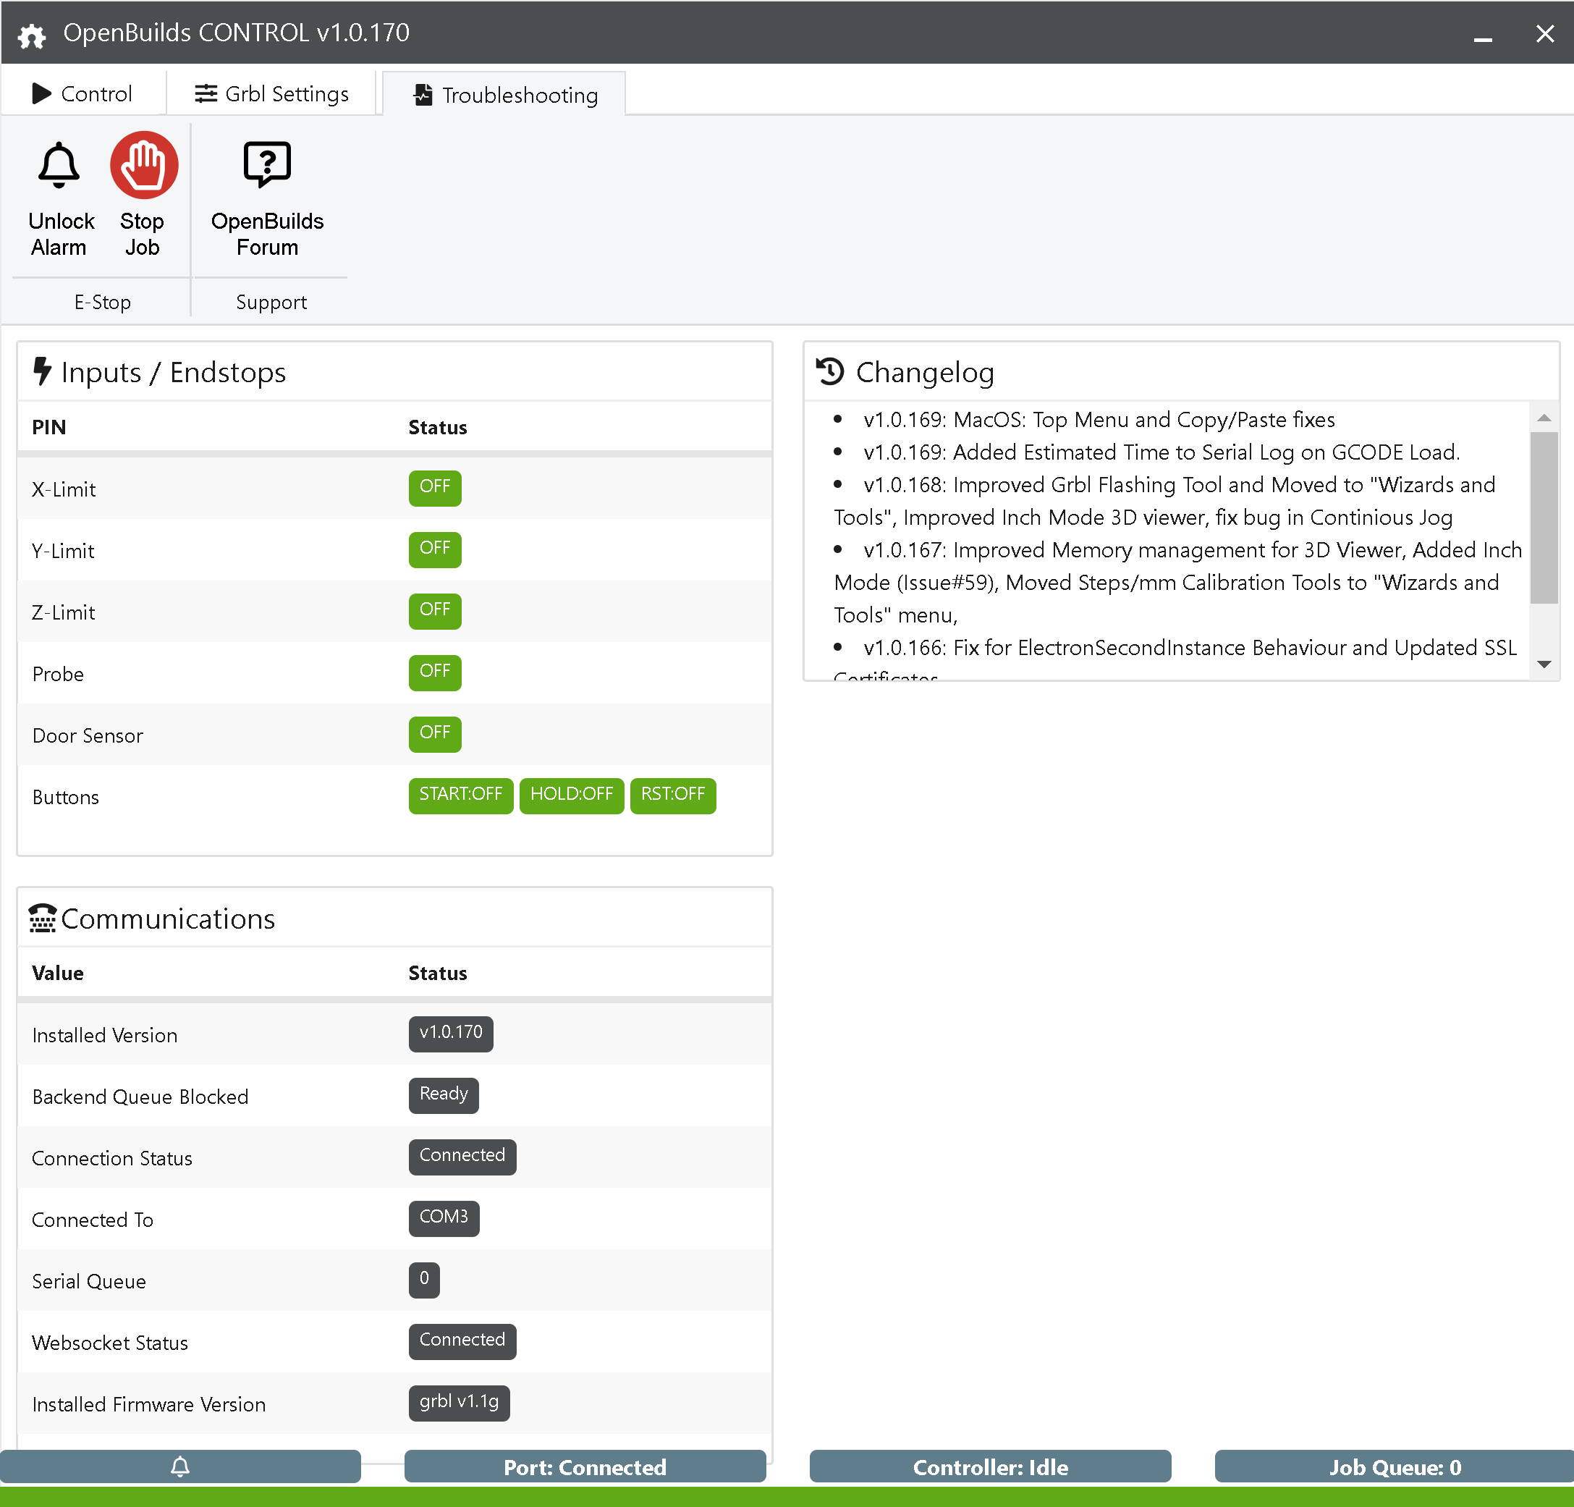Click the START:OFF button badge

[x=461, y=796]
